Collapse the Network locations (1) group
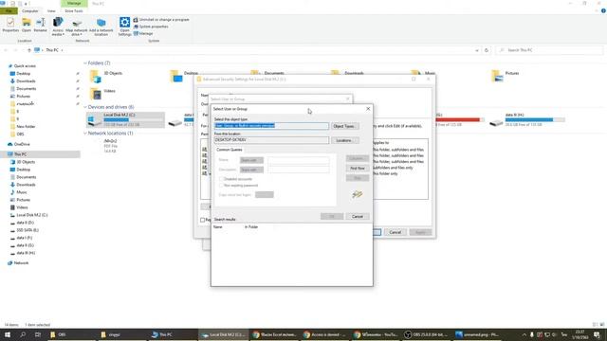The width and height of the screenshot is (607, 341). (x=85, y=133)
